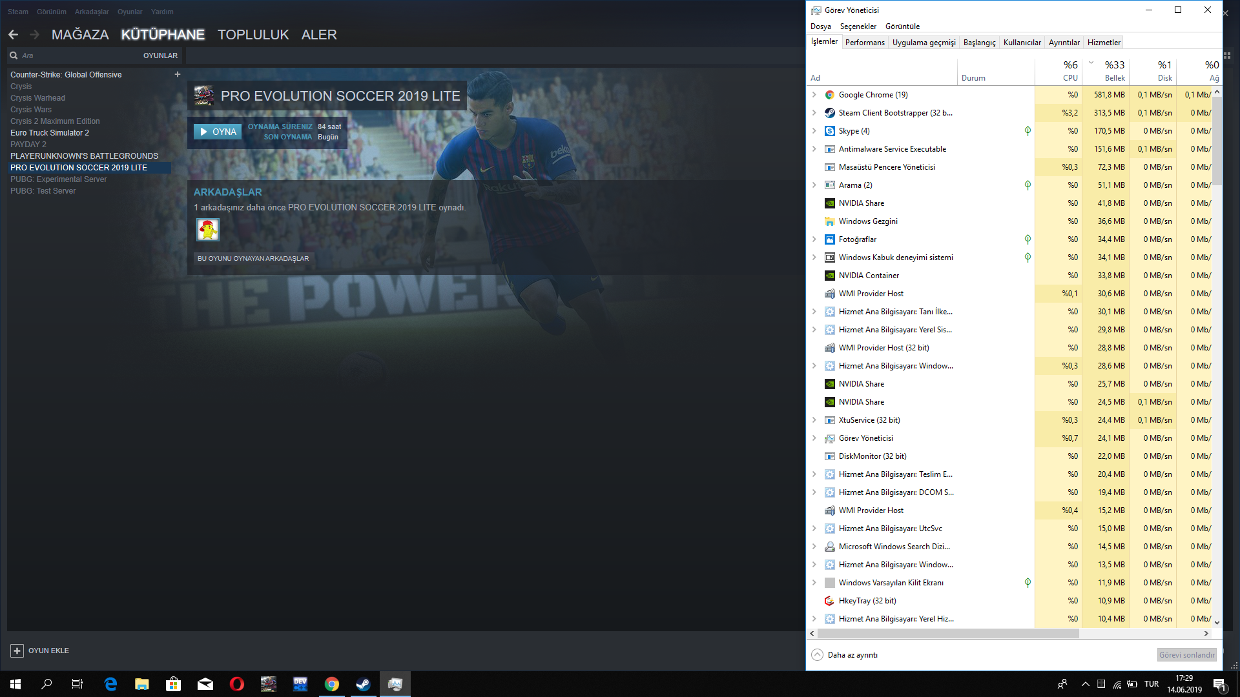Expand Steam Client Bootstrapper process group
Screen dimensions: 1240x697
[x=814, y=113]
